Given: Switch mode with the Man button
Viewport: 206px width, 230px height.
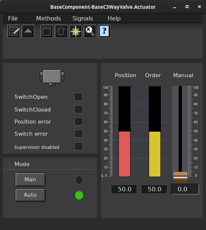Looking at the screenshot, I should click(30, 180).
